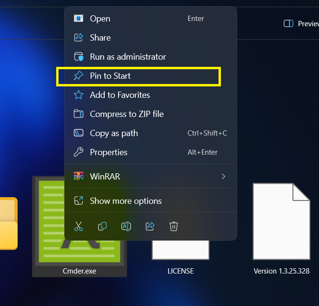Choose Add to Favorites
Viewport: 319px width, 306px height.
pyautogui.click(x=120, y=95)
